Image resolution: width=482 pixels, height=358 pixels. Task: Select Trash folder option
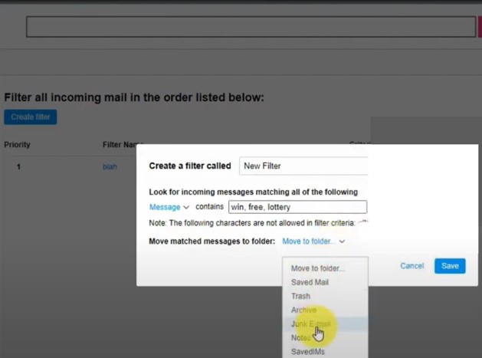point(300,296)
